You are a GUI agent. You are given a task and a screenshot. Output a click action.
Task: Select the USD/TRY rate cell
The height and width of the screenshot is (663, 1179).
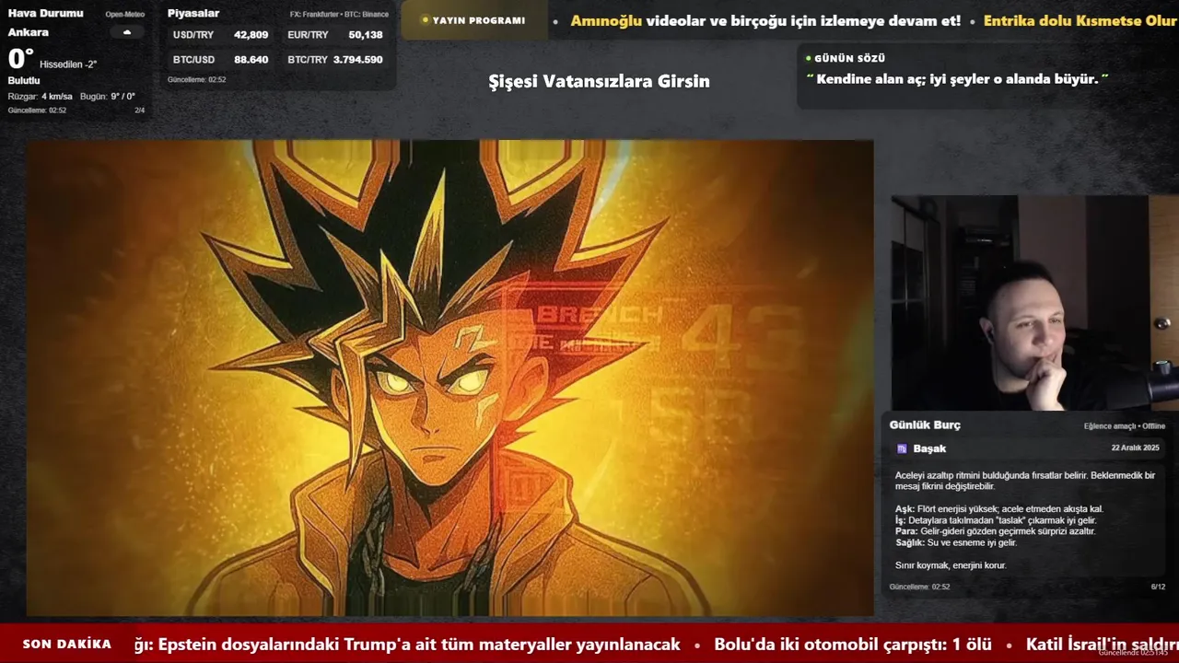point(221,35)
